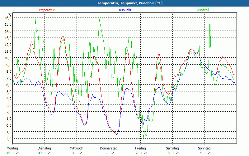Select the blue 'Taupunkt' legend label
Viewport: 249px width, 156px height.
124,10
